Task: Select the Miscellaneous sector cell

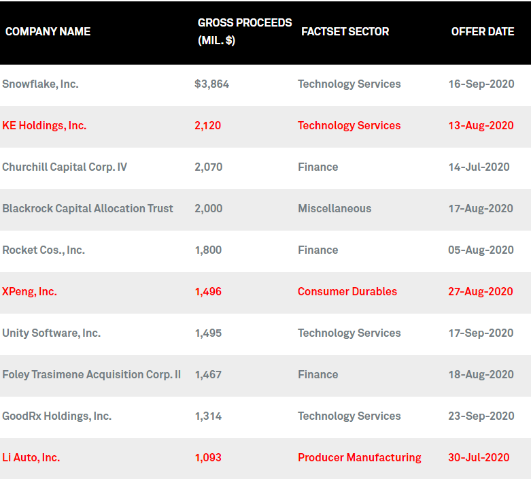Action: click(x=335, y=208)
